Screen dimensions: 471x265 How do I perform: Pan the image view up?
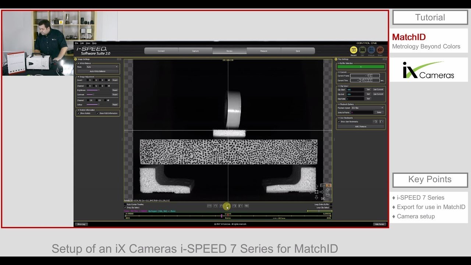click(316, 187)
